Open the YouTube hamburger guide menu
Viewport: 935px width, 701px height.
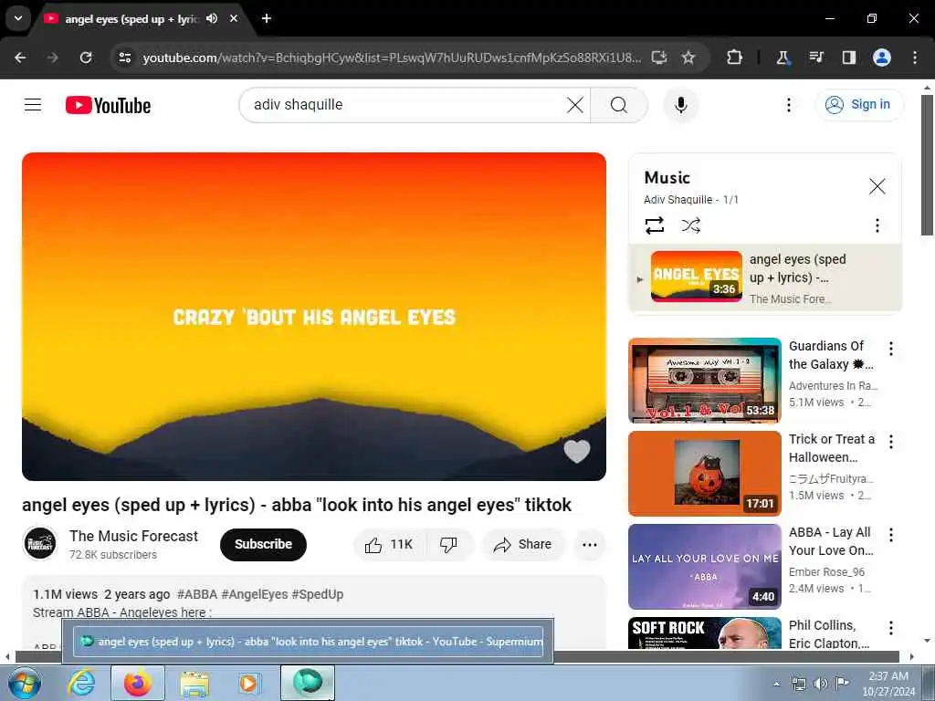point(33,105)
